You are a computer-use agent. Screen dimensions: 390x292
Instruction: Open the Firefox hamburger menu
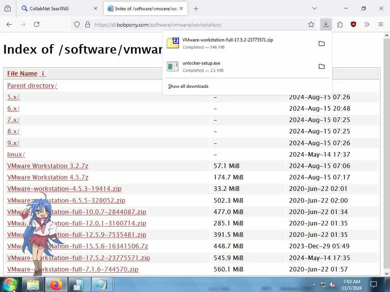point(380,24)
